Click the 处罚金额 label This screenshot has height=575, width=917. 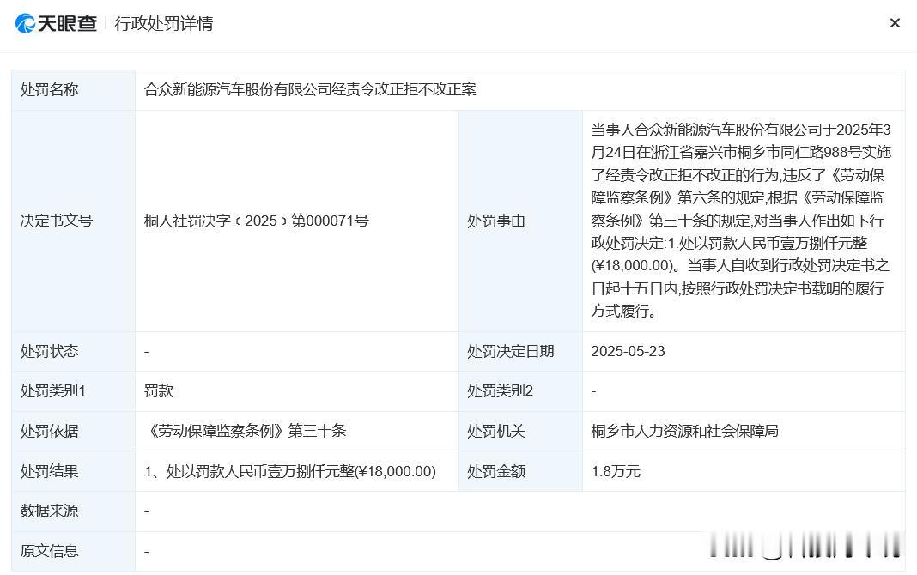click(496, 471)
